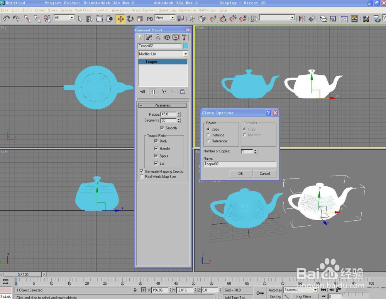Screen dimensions: 386x299
Task: Activate the Select and Scale tool
Action: (140, 19)
